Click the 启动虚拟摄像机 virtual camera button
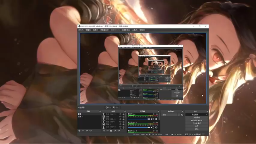Image resolution: width=256 pixels, height=144 pixels. [197, 121]
